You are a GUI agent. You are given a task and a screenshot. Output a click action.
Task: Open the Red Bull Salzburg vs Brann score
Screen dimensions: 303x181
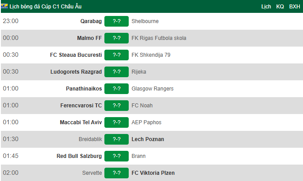[x=116, y=156]
